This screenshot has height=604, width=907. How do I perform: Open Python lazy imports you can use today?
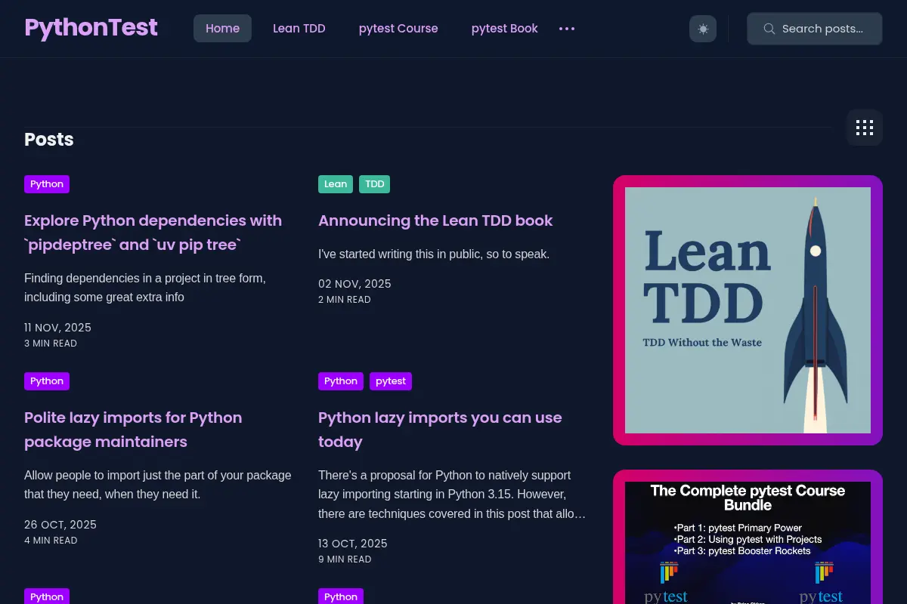click(440, 430)
